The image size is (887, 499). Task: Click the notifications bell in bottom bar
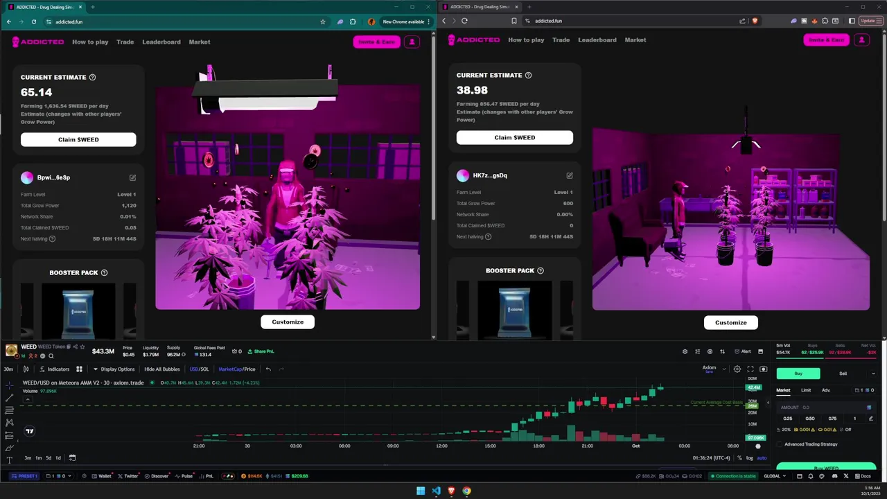pyautogui.click(x=811, y=476)
